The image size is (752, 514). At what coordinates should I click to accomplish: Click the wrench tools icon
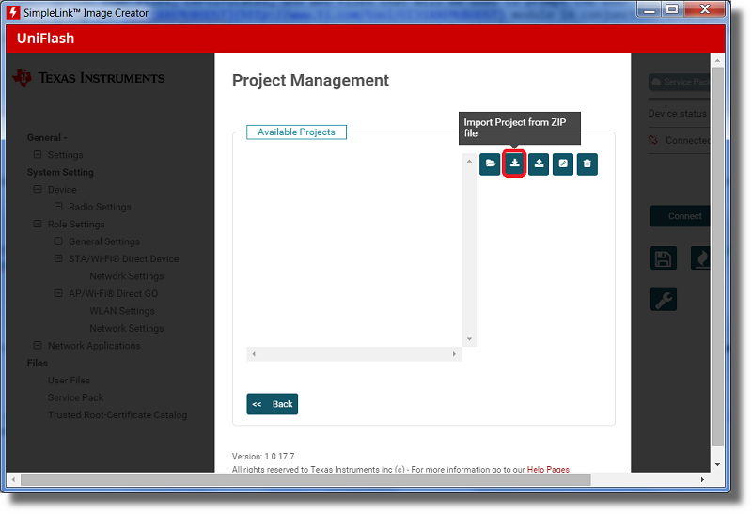pyautogui.click(x=664, y=300)
